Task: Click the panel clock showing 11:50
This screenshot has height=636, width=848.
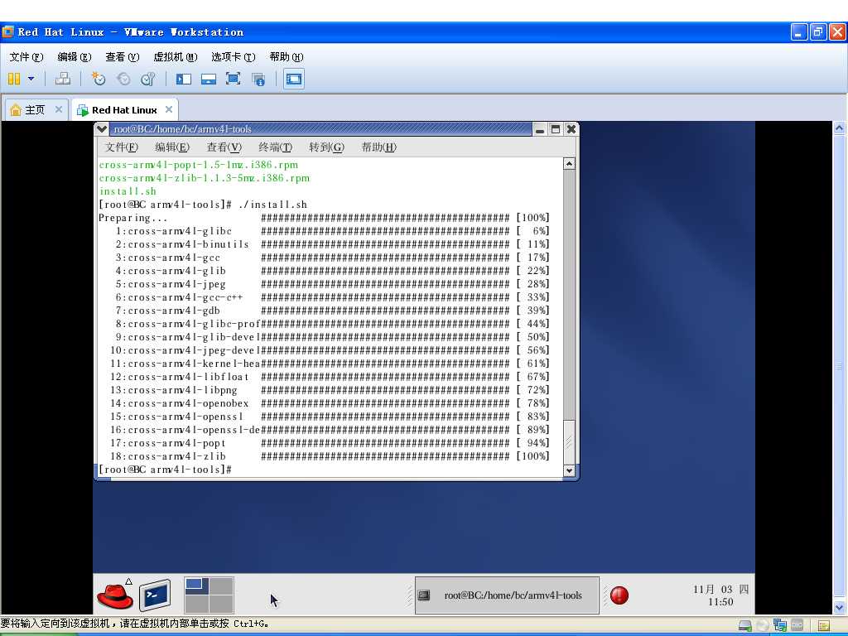Action: (x=720, y=595)
